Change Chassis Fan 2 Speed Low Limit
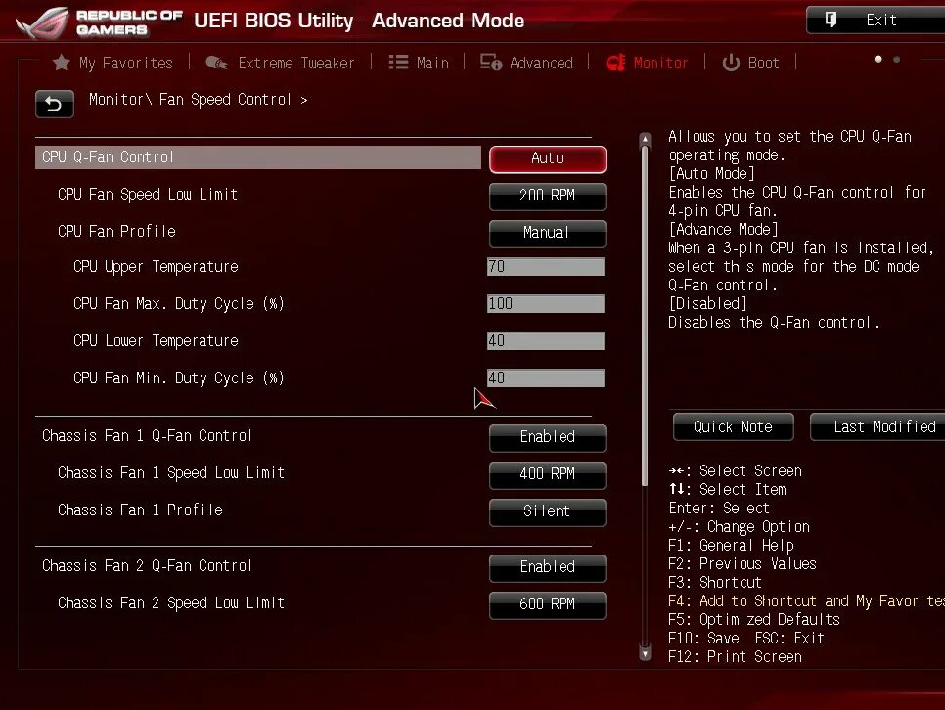 coord(547,605)
